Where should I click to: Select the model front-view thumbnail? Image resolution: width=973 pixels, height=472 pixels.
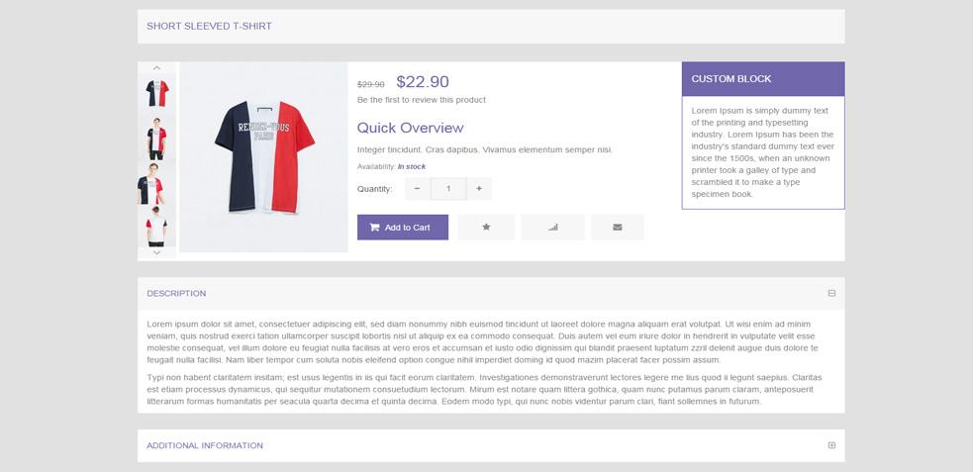click(157, 139)
